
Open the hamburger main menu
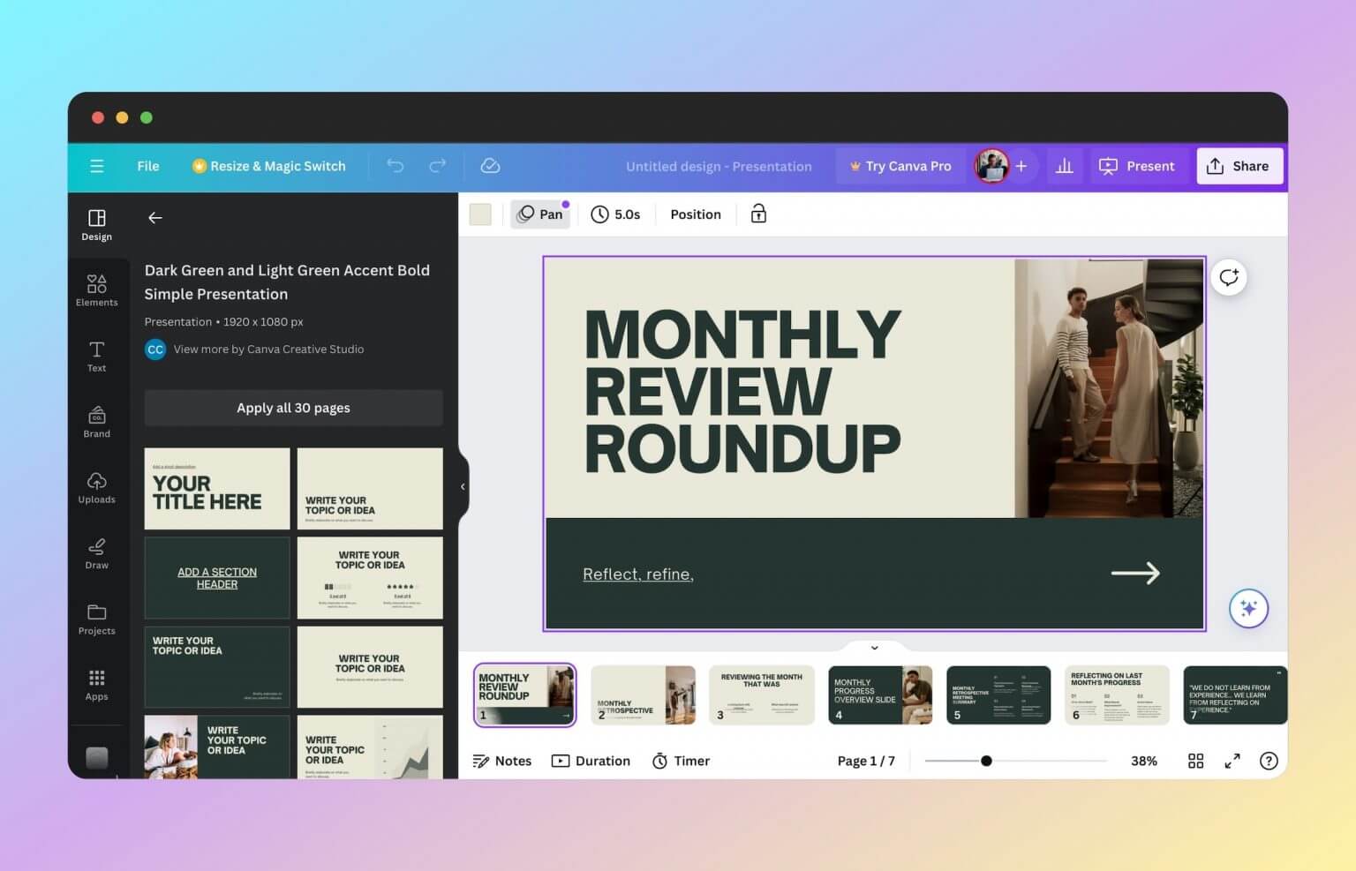coord(96,165)
